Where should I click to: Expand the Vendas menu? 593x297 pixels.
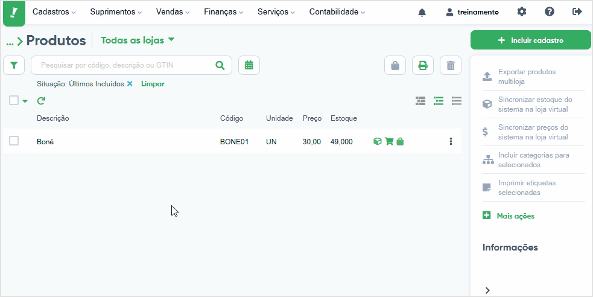(173, 12)
